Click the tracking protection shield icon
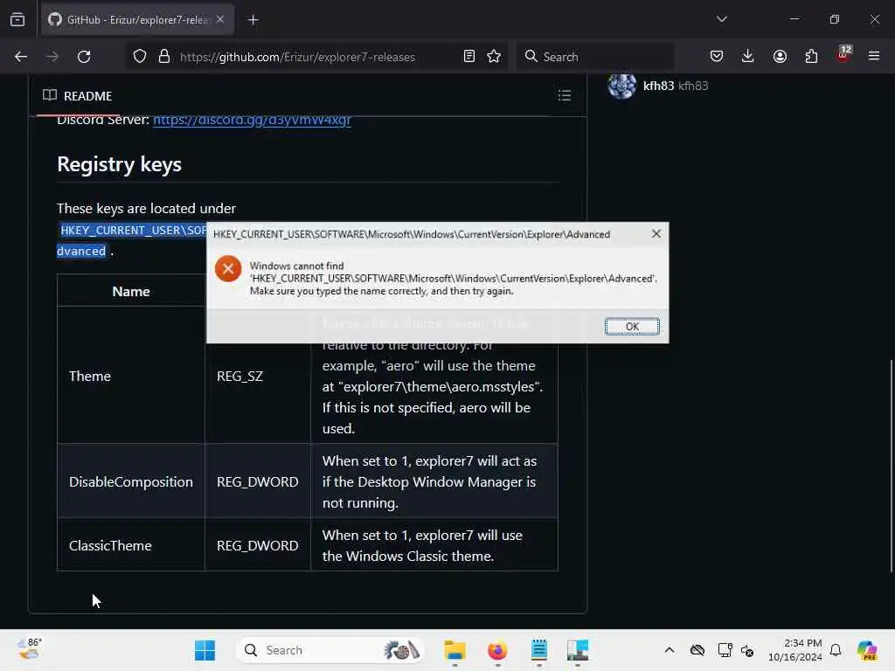 click(139, 57)
